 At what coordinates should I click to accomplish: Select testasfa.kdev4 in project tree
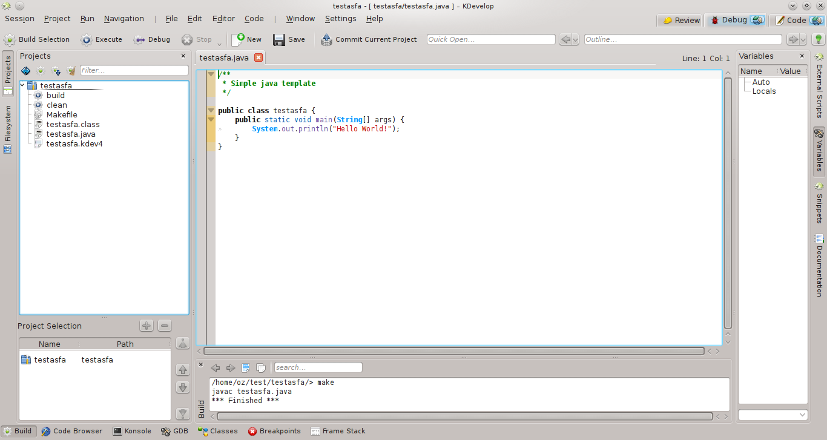coord(74,143)
